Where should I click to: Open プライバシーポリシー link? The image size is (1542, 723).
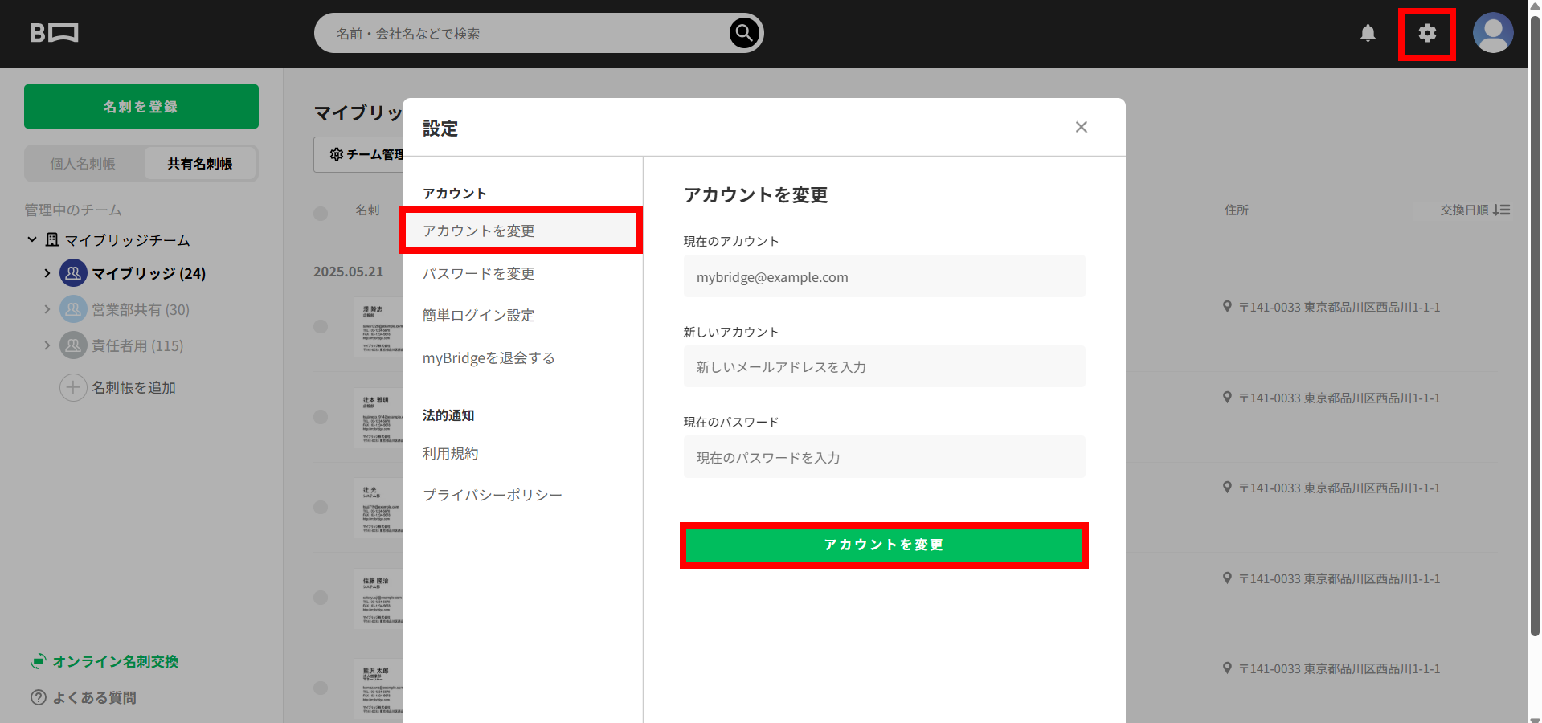click(x=493, y=495)
